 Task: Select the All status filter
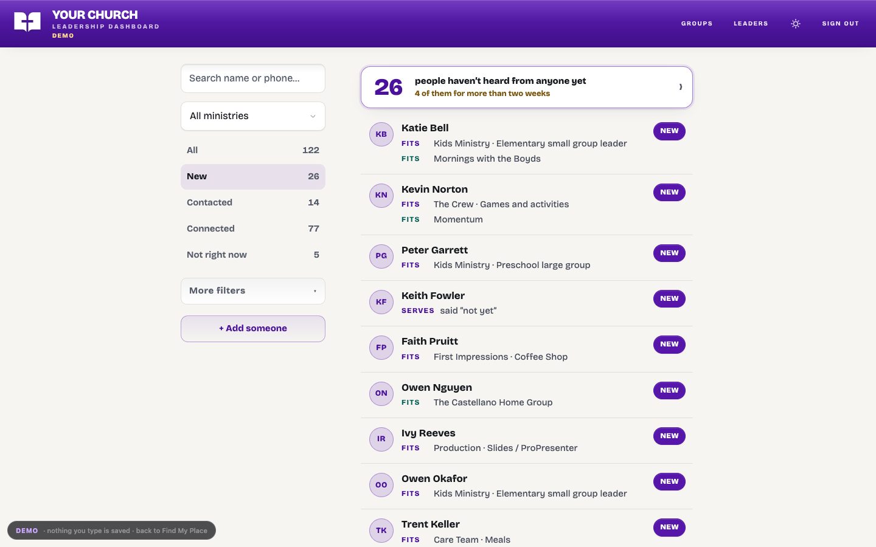[x=253, y=150]
